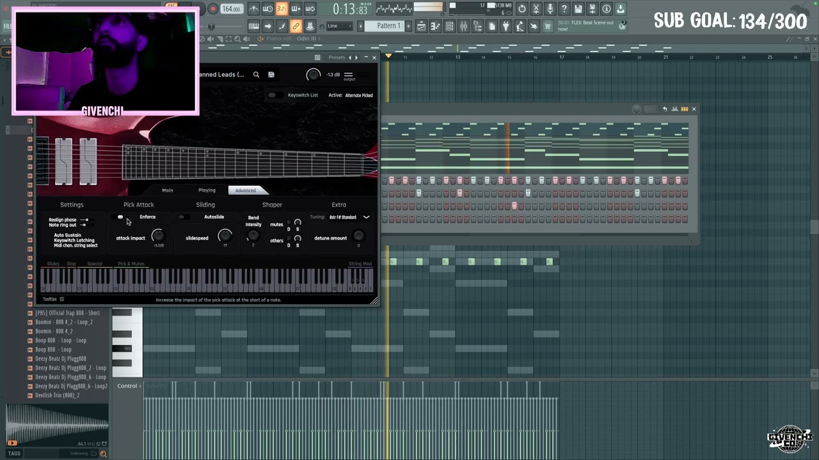
Task: Open the help question mark icon
Action: coord(564,9)
